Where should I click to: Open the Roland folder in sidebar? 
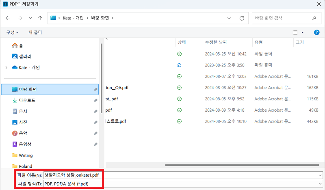click(x=22, y=166)
